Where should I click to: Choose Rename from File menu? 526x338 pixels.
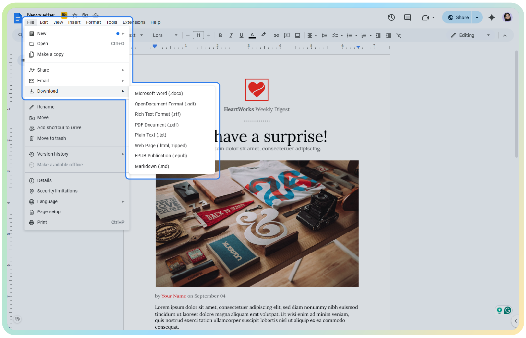pyautogui.click(x=77, y=107)
